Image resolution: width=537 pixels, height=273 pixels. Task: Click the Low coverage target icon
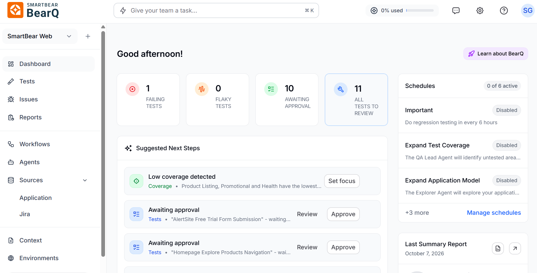pyautogui.click(x=136, y=181)
